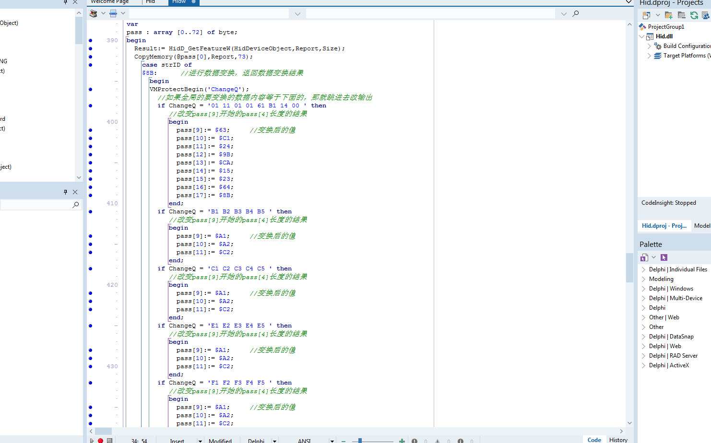Expand Modeling palette group
Image resolution: width=711 pixels, height=443 pixels.
point(644,279)
